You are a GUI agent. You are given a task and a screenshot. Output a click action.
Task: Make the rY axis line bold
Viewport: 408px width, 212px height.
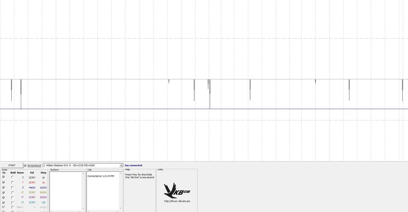click(12, 197)
